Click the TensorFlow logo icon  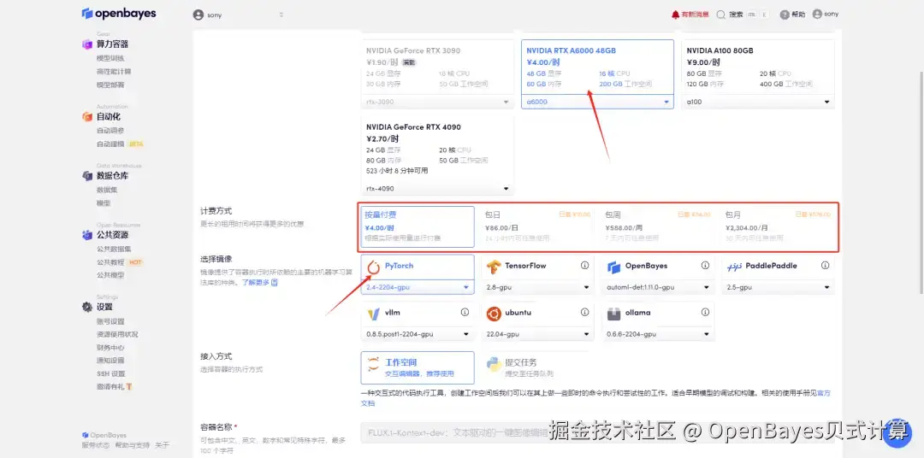tap(494, 267)
